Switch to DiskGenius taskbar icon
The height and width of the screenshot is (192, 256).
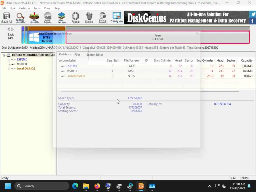(x=141, y=186)
